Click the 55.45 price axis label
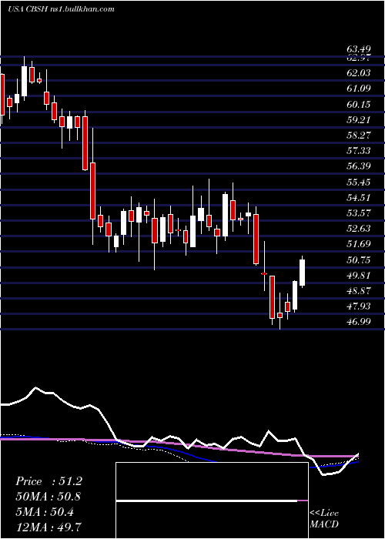The width and height of the screenshot is (385, 539). (x=358, y=182)
